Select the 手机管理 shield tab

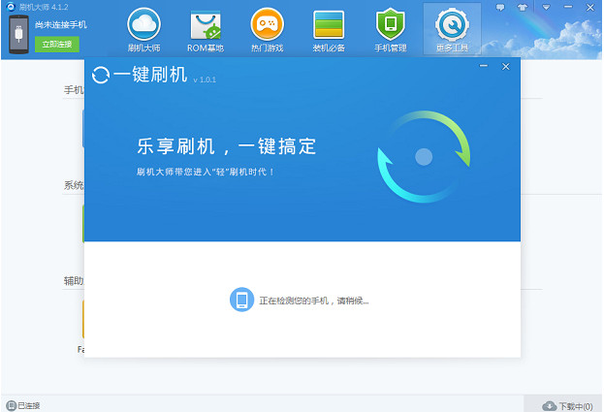pyautogui.click(x=390, y=30)
